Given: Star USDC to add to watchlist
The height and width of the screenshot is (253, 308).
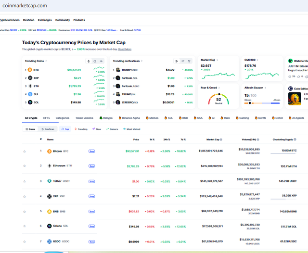Looking at the screenshot, I should pyautogui.click(x=25, y=241).
